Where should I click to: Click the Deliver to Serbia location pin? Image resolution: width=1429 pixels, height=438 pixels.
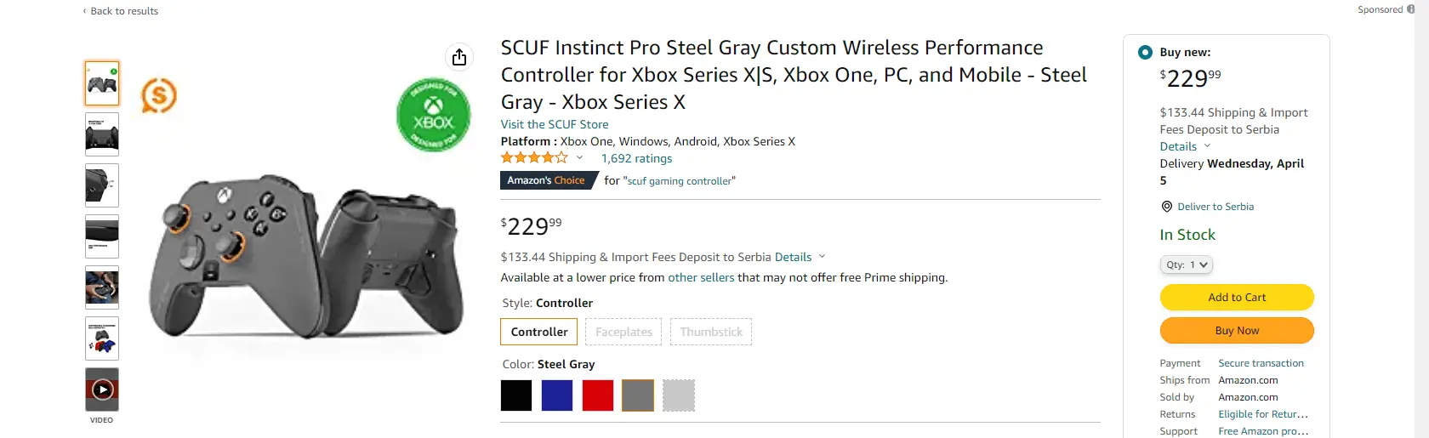click(x=1166, y=207)
